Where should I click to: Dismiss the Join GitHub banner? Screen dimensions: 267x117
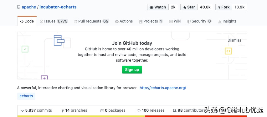click(x=234, y=40)
